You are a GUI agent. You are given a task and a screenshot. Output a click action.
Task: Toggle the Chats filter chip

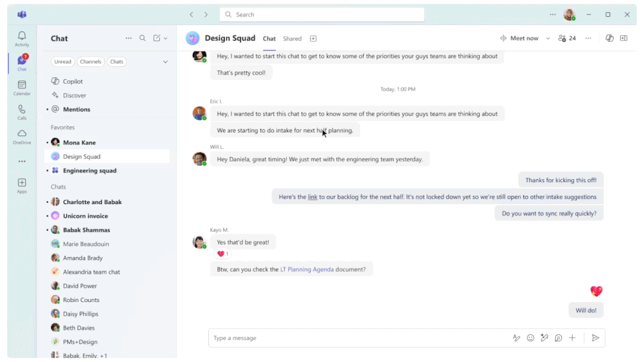click(117, 62)
